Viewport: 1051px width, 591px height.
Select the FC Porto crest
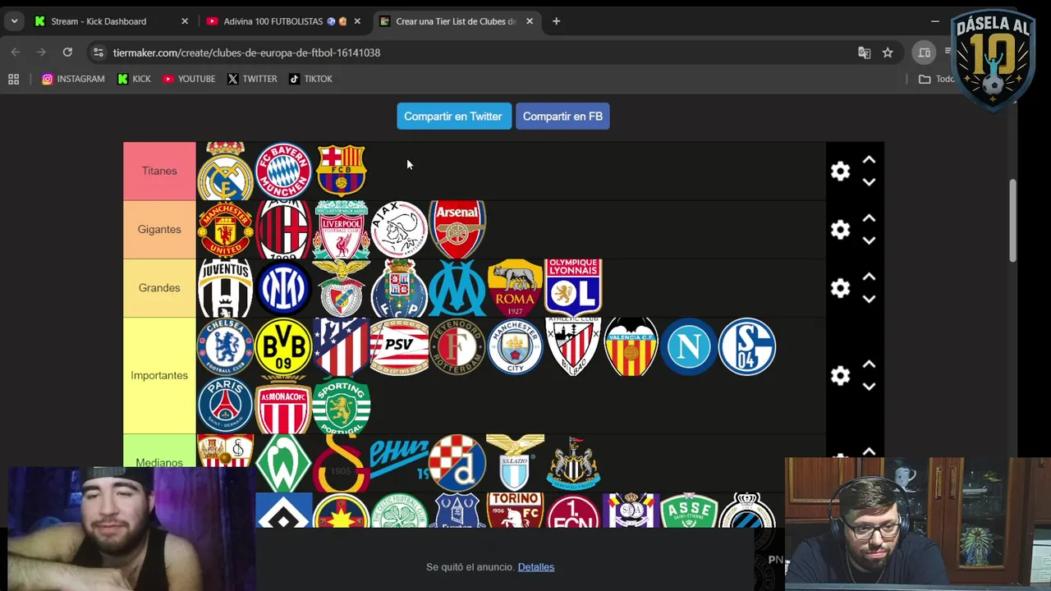[x=399, y=287]
